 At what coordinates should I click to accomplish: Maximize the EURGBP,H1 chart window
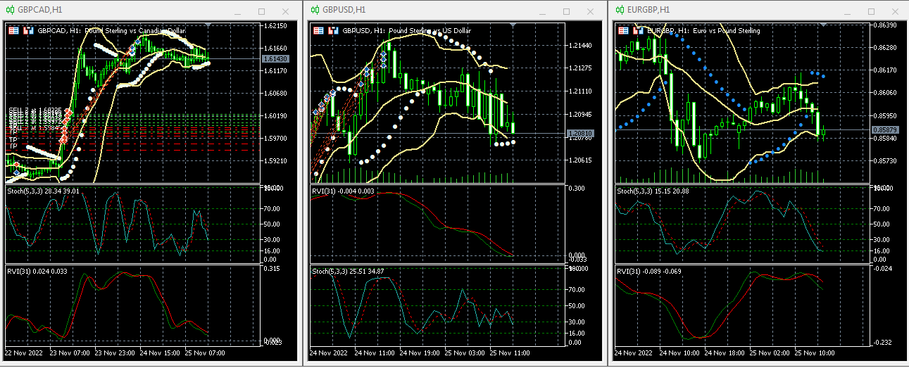pyautogui.click(x=871, y=11)
